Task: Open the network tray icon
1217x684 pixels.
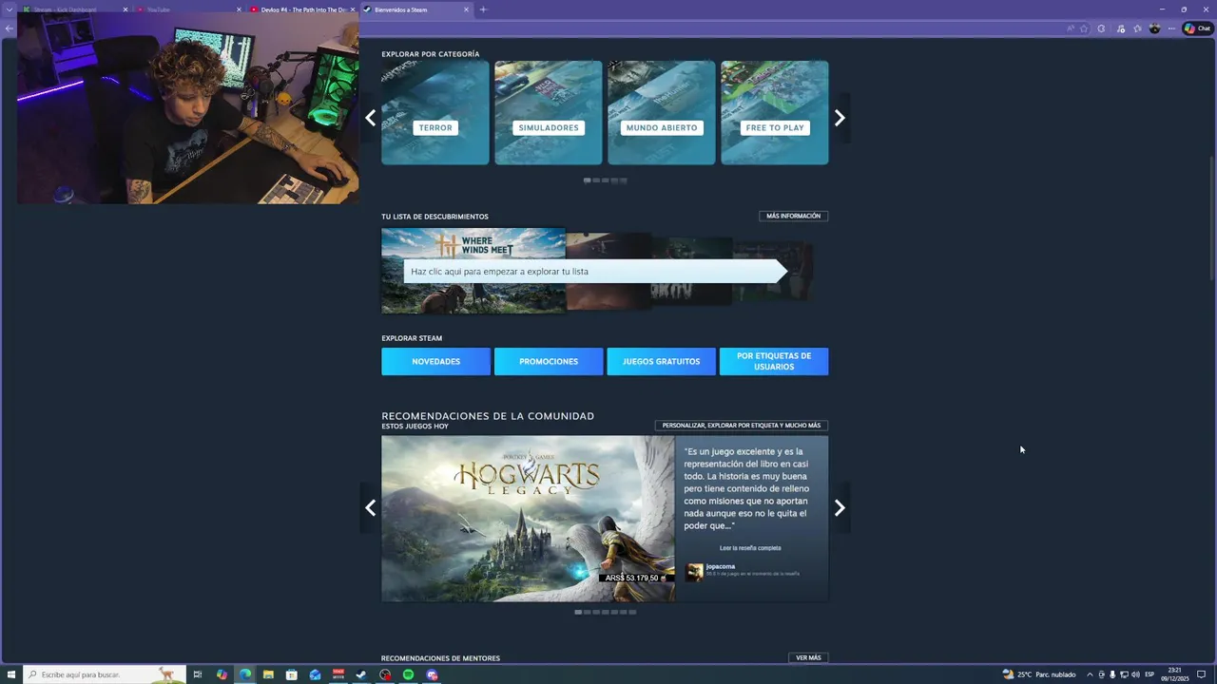Action: [1124, 674]
